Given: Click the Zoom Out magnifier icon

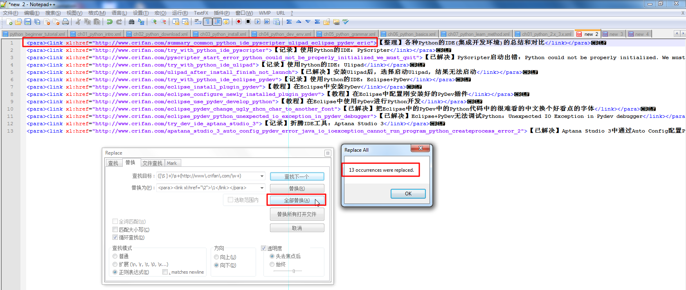Looking at the screenshot, I should point(163,22).
